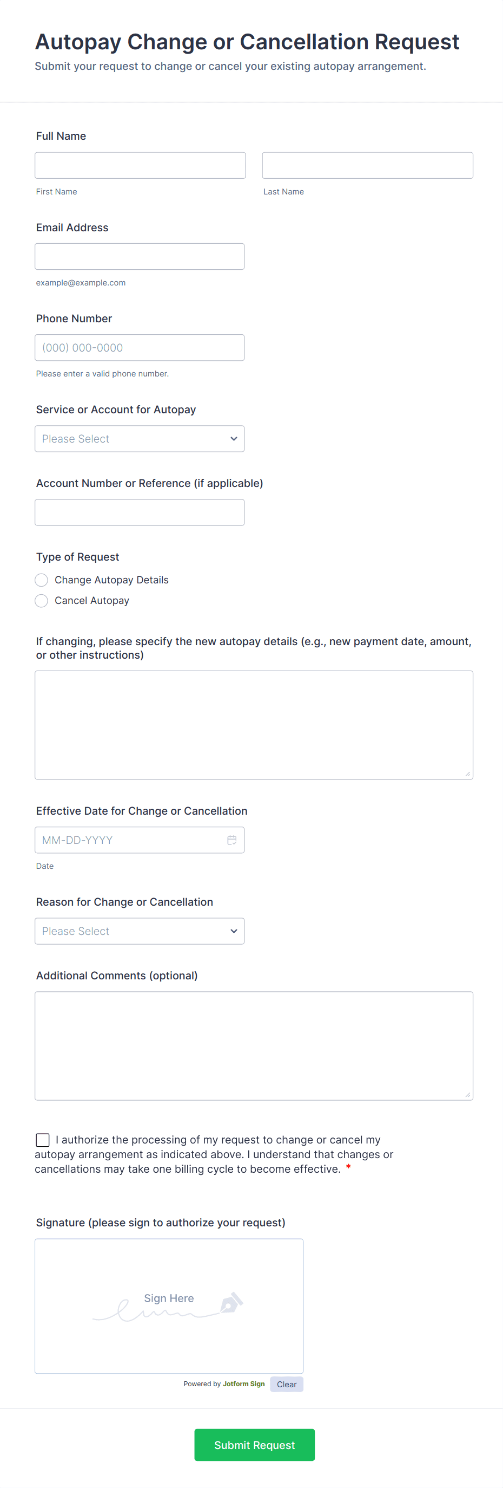This screenshot has width=503, height=1488.
Task: Focus the Phone Number input
Action: (140, 348)
